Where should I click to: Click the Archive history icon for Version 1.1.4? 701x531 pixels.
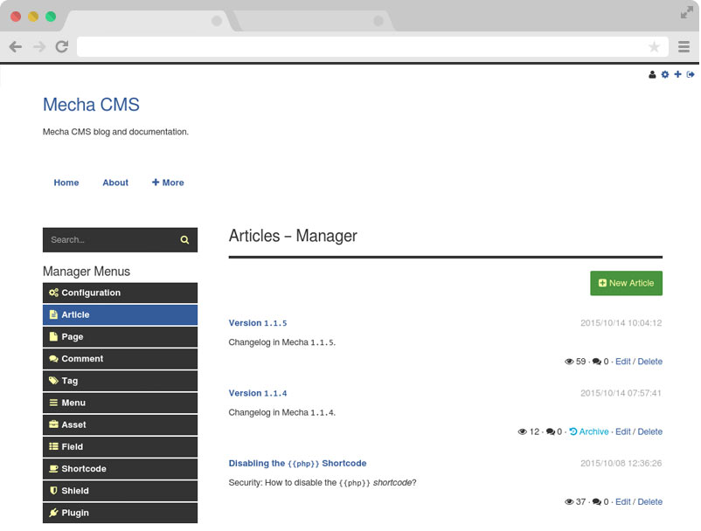pyautogui.click(x=573, y=431)
